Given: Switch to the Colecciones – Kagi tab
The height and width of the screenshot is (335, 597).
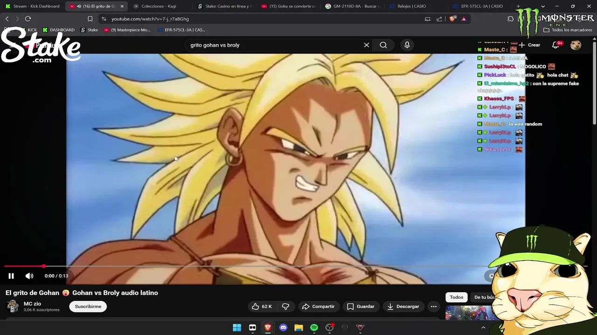Looking at the screenshot, I should point(159,7).
